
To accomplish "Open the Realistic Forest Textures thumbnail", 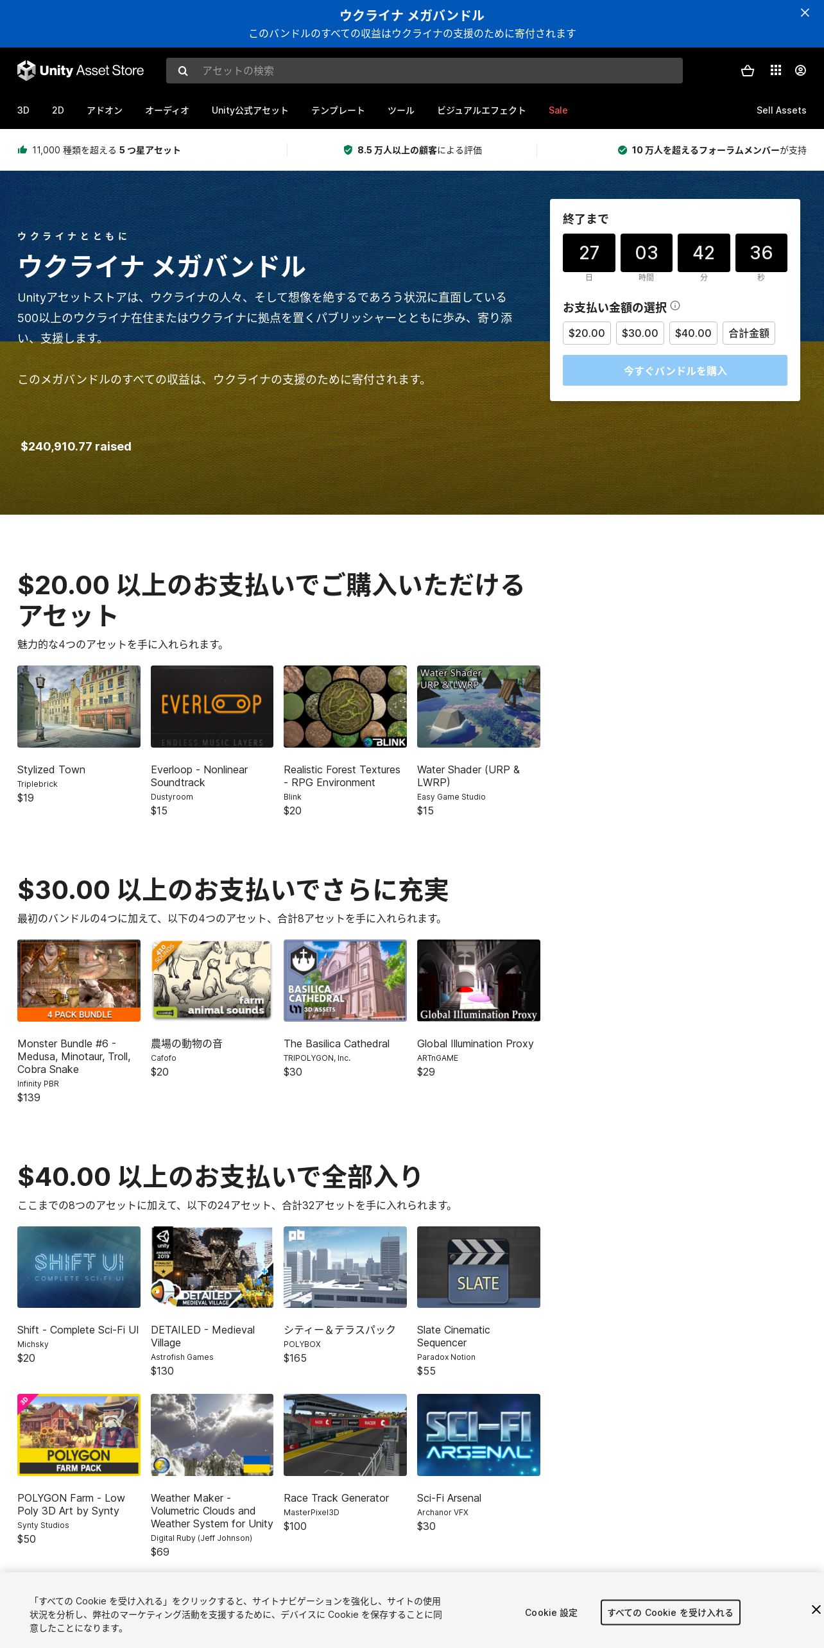I will click(345, 707).
